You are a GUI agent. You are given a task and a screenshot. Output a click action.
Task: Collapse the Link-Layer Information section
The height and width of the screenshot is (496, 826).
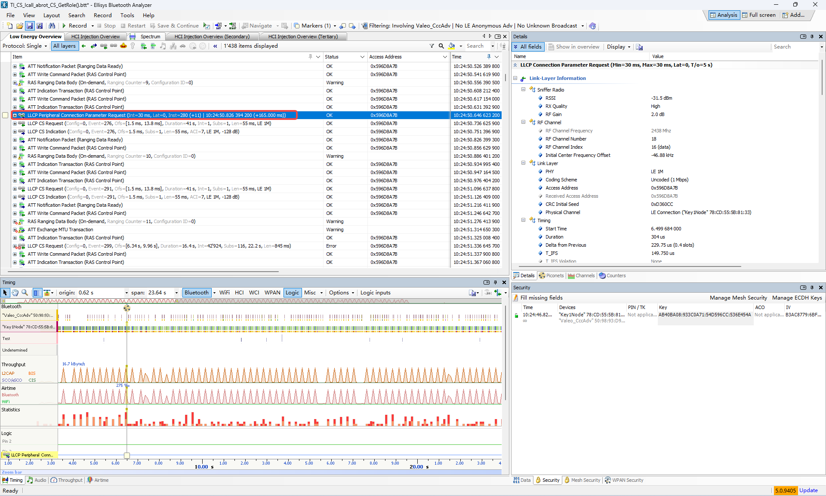(x=515, y=78)
